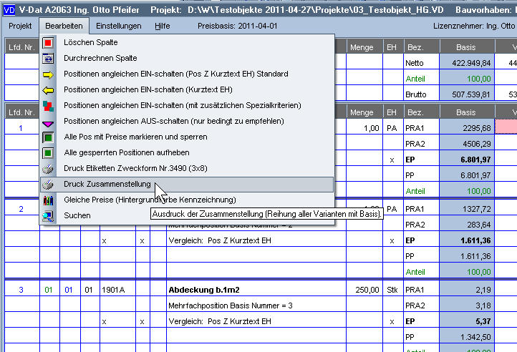The width and height of the screenshot is (517, 352).
Task: Click yellow right-arrow icon for Standard angleichen
Action: click(x=49, y=74)
